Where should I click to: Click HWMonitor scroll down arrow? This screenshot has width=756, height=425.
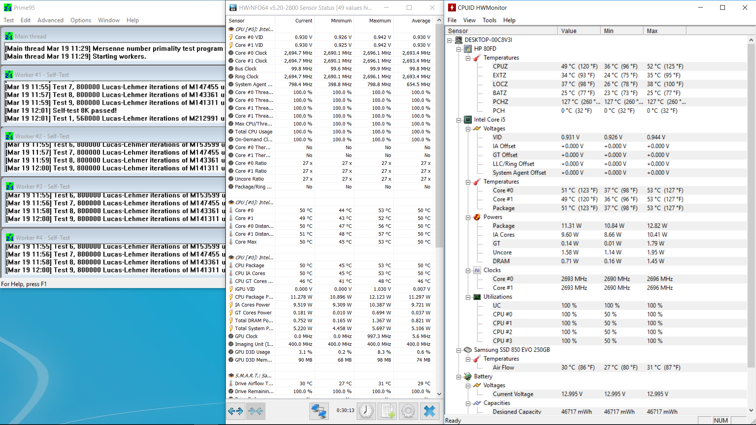tap(751, 410)
